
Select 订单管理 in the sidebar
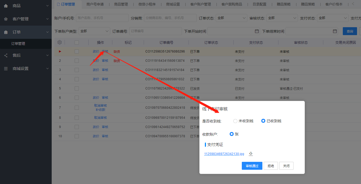coord(18,44)
